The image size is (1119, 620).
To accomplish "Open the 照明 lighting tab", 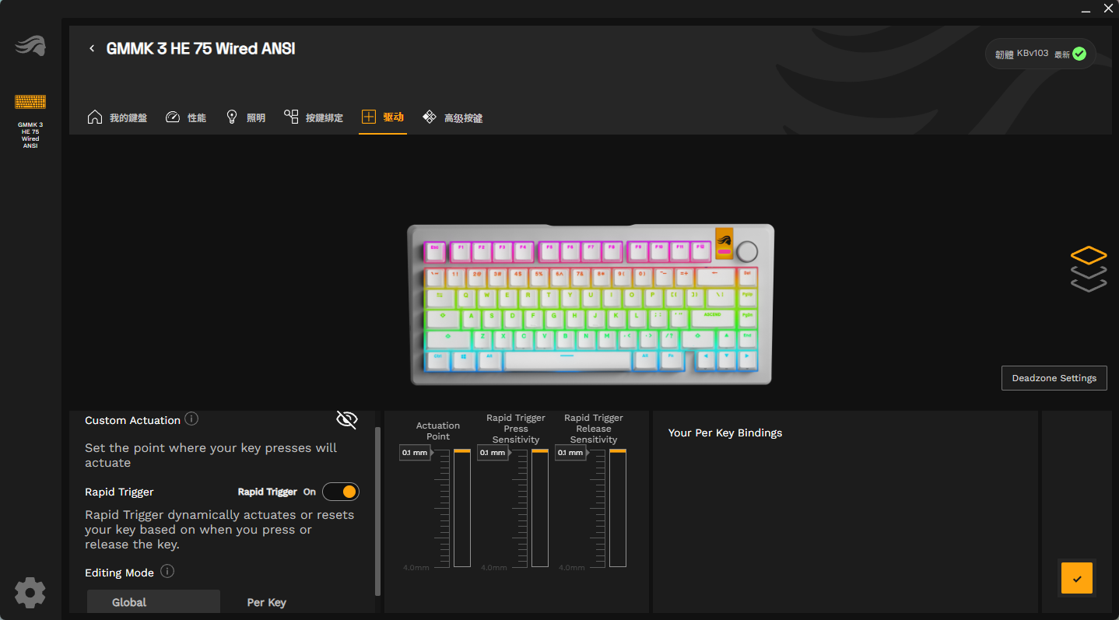I will pyautogui.click(x=245, y=117).
